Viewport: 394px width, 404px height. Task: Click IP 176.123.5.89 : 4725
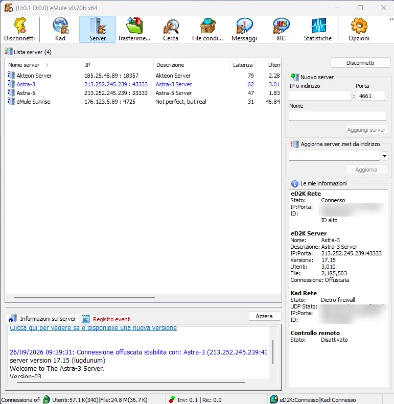click(x=110, y=102)
